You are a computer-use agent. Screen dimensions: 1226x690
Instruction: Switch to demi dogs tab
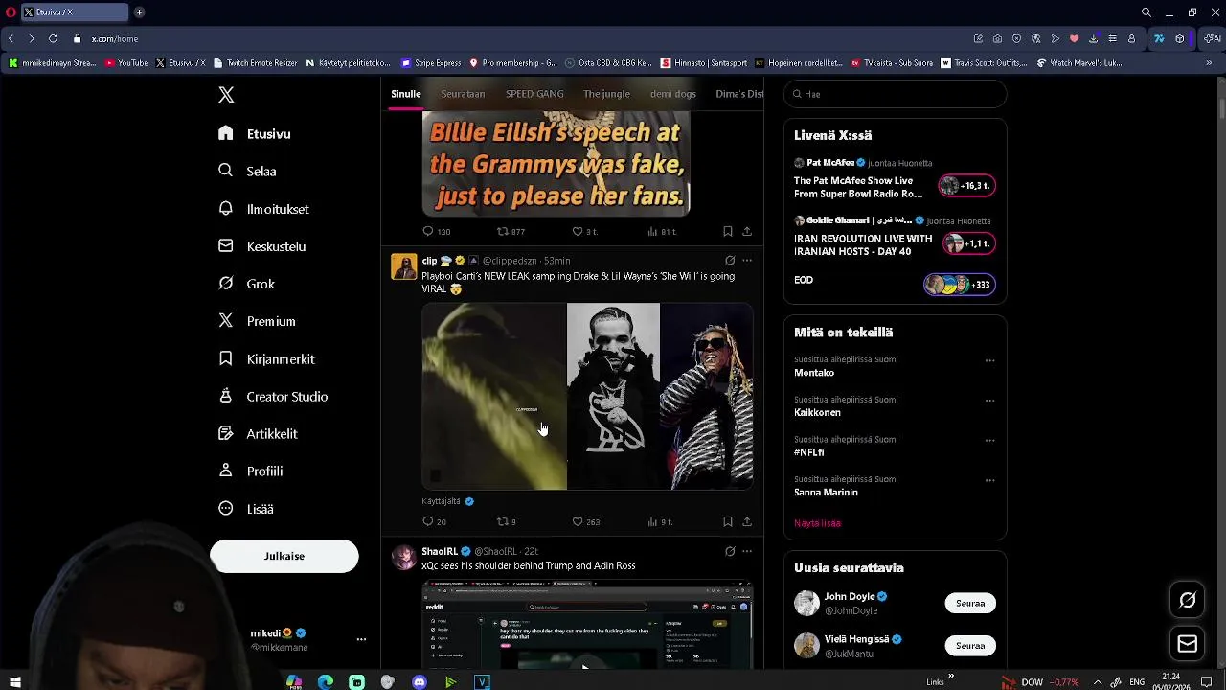click(673, 94)
